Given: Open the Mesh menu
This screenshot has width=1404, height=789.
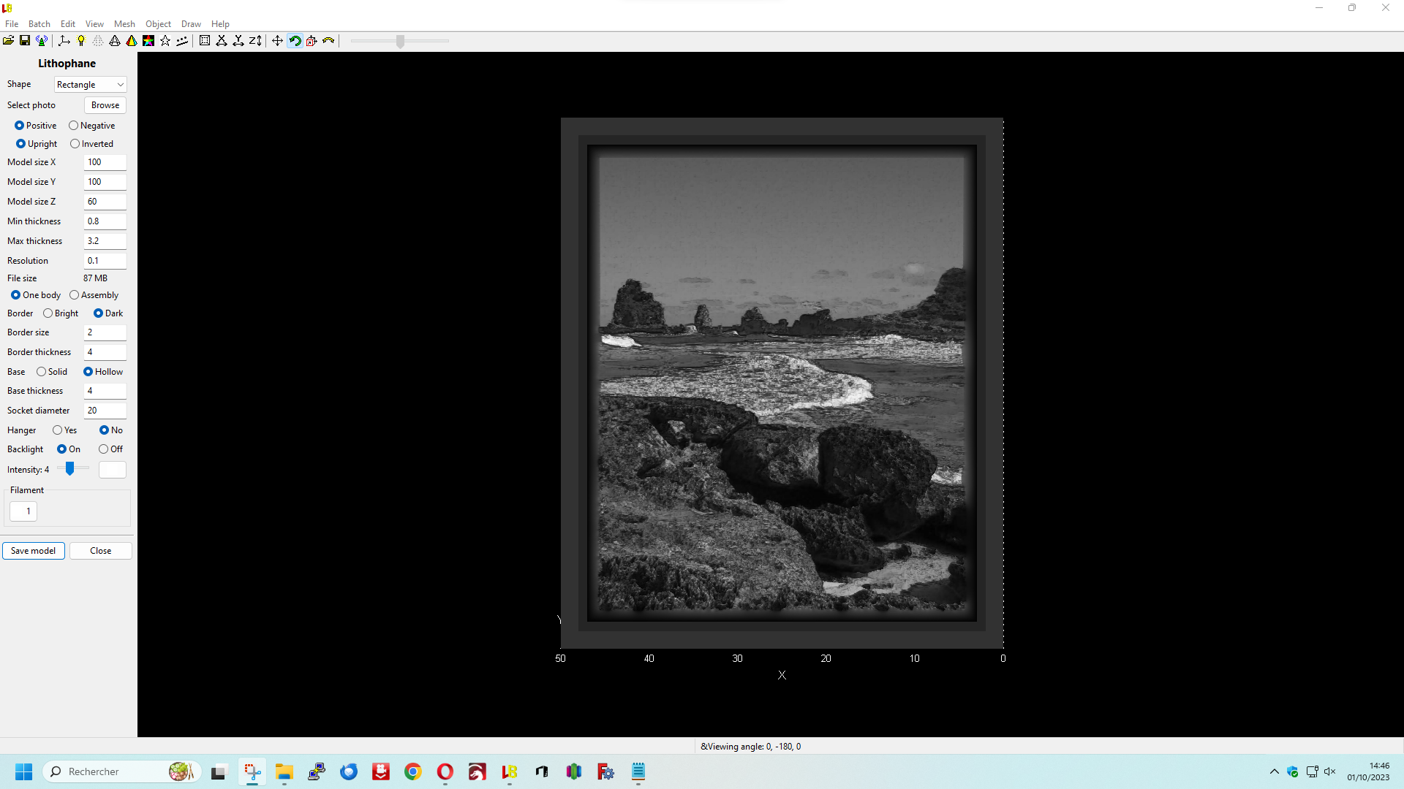Looking at the screenshot, I should 124,23.
